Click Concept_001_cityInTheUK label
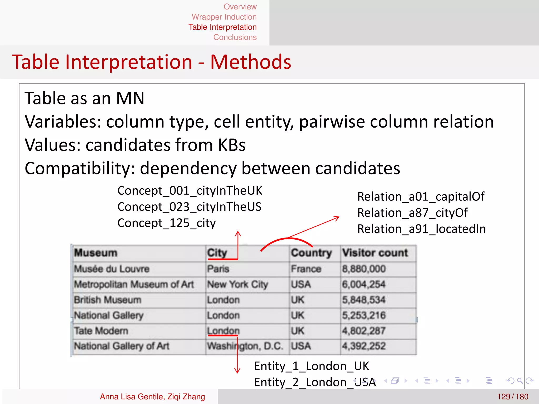 pos(190,191)
